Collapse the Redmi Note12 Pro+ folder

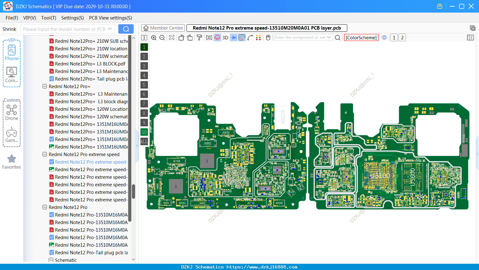pyautogui.click(x=45, y=86)
